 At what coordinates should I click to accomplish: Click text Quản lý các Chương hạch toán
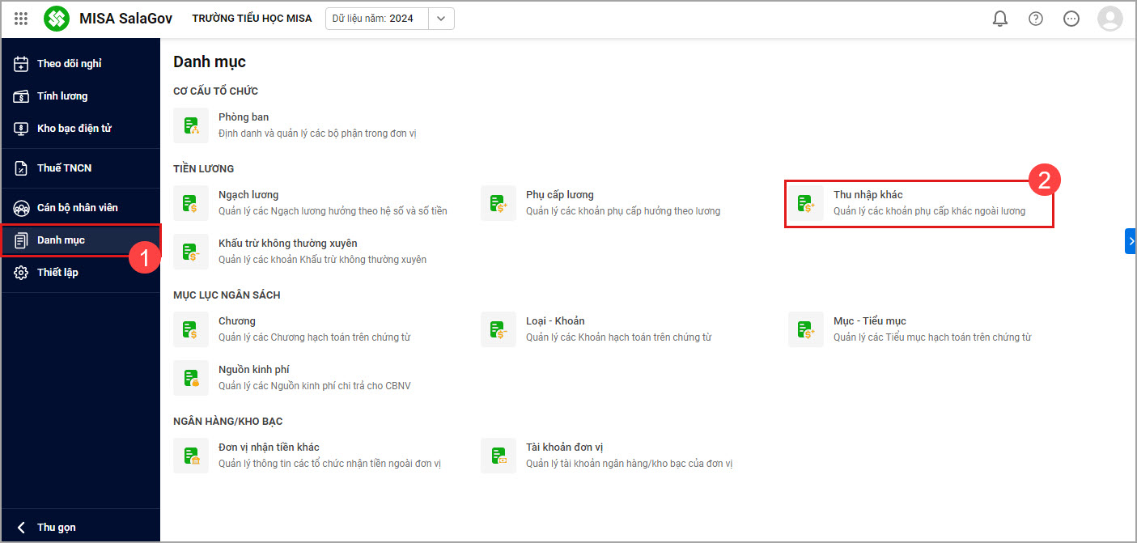click(314, 337)
